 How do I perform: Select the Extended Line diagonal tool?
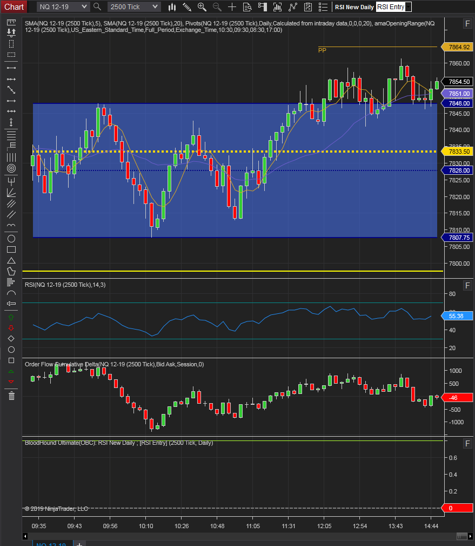[11, 90]
